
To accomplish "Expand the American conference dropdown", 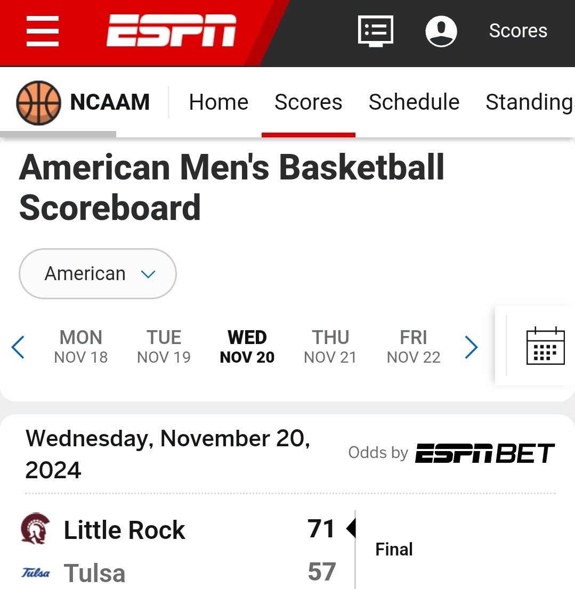I will pos(98,274).
